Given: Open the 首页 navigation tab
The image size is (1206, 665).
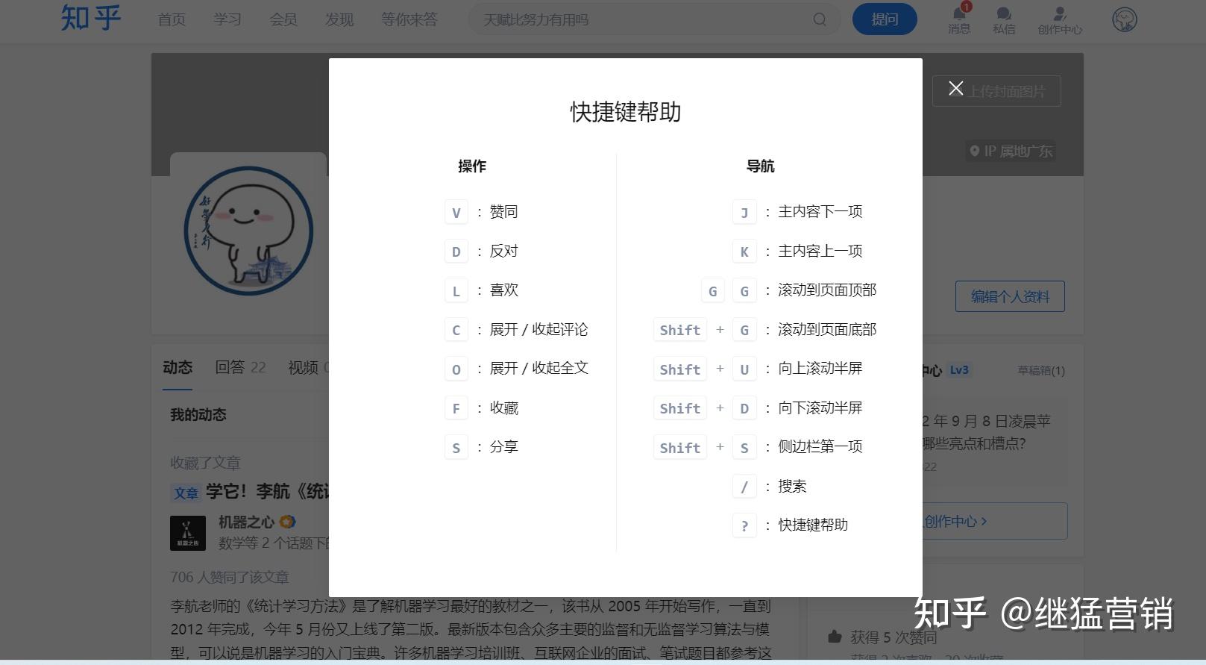Looking at the screenshot, I should [x=172, y=19].
